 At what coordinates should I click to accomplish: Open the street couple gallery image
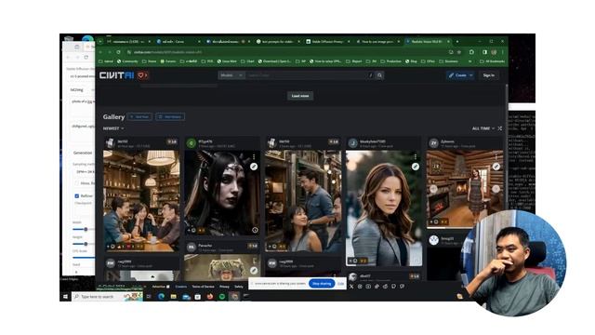pos(303,201)
